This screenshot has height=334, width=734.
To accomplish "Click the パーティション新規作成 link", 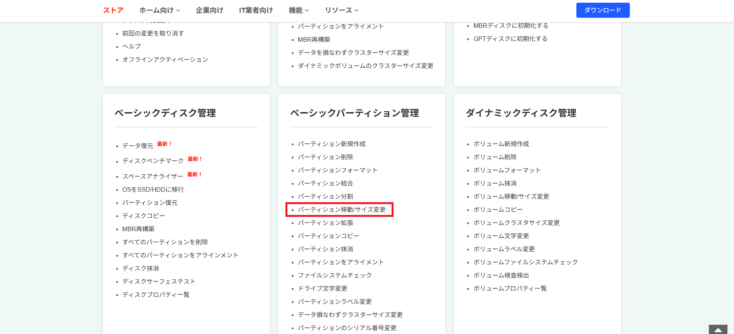I will [332, 144].
